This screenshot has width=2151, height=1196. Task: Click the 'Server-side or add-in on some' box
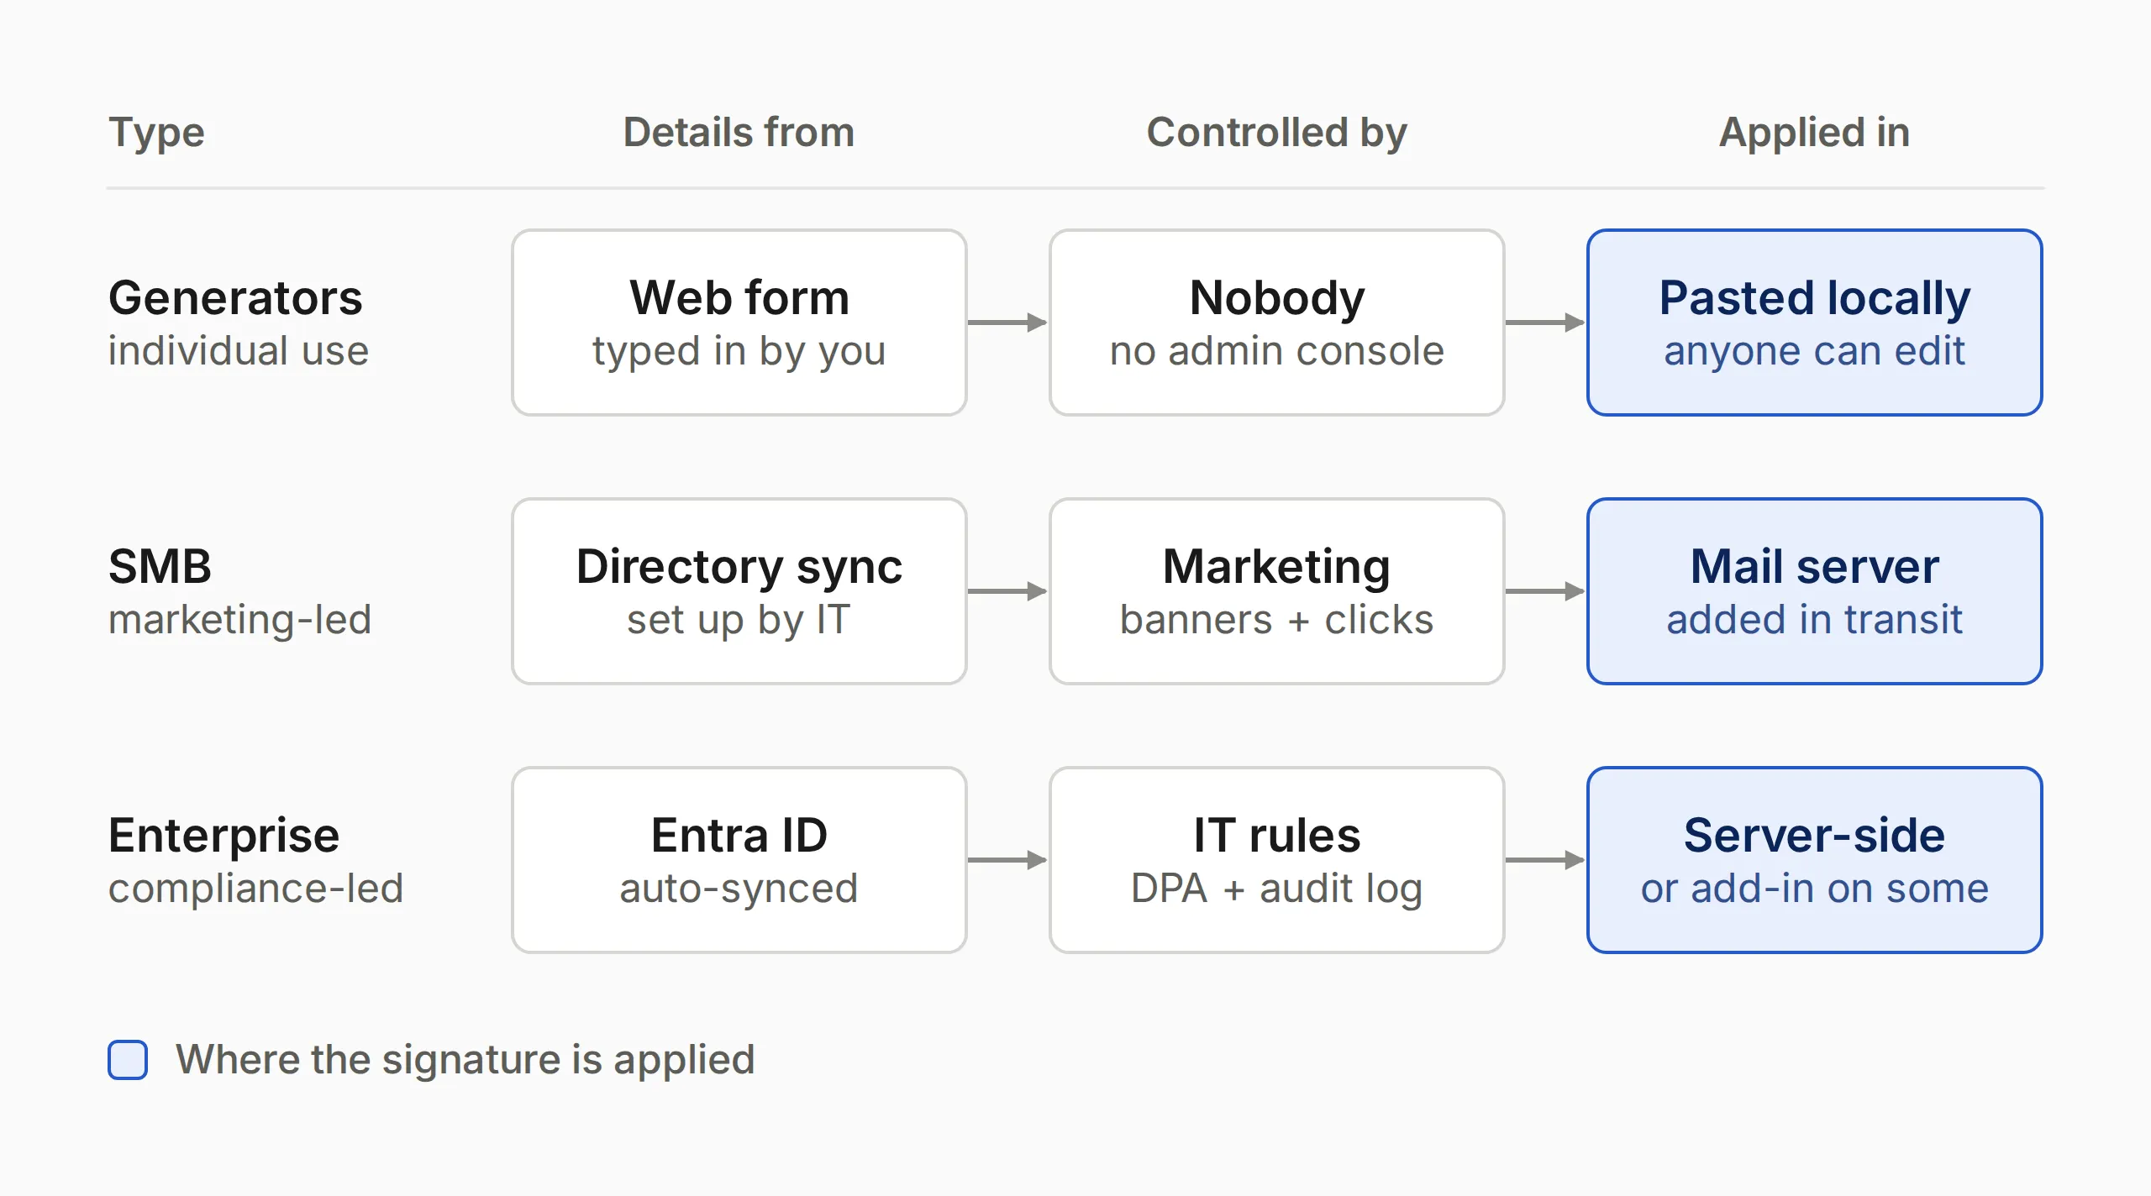tap(1815, 860)
